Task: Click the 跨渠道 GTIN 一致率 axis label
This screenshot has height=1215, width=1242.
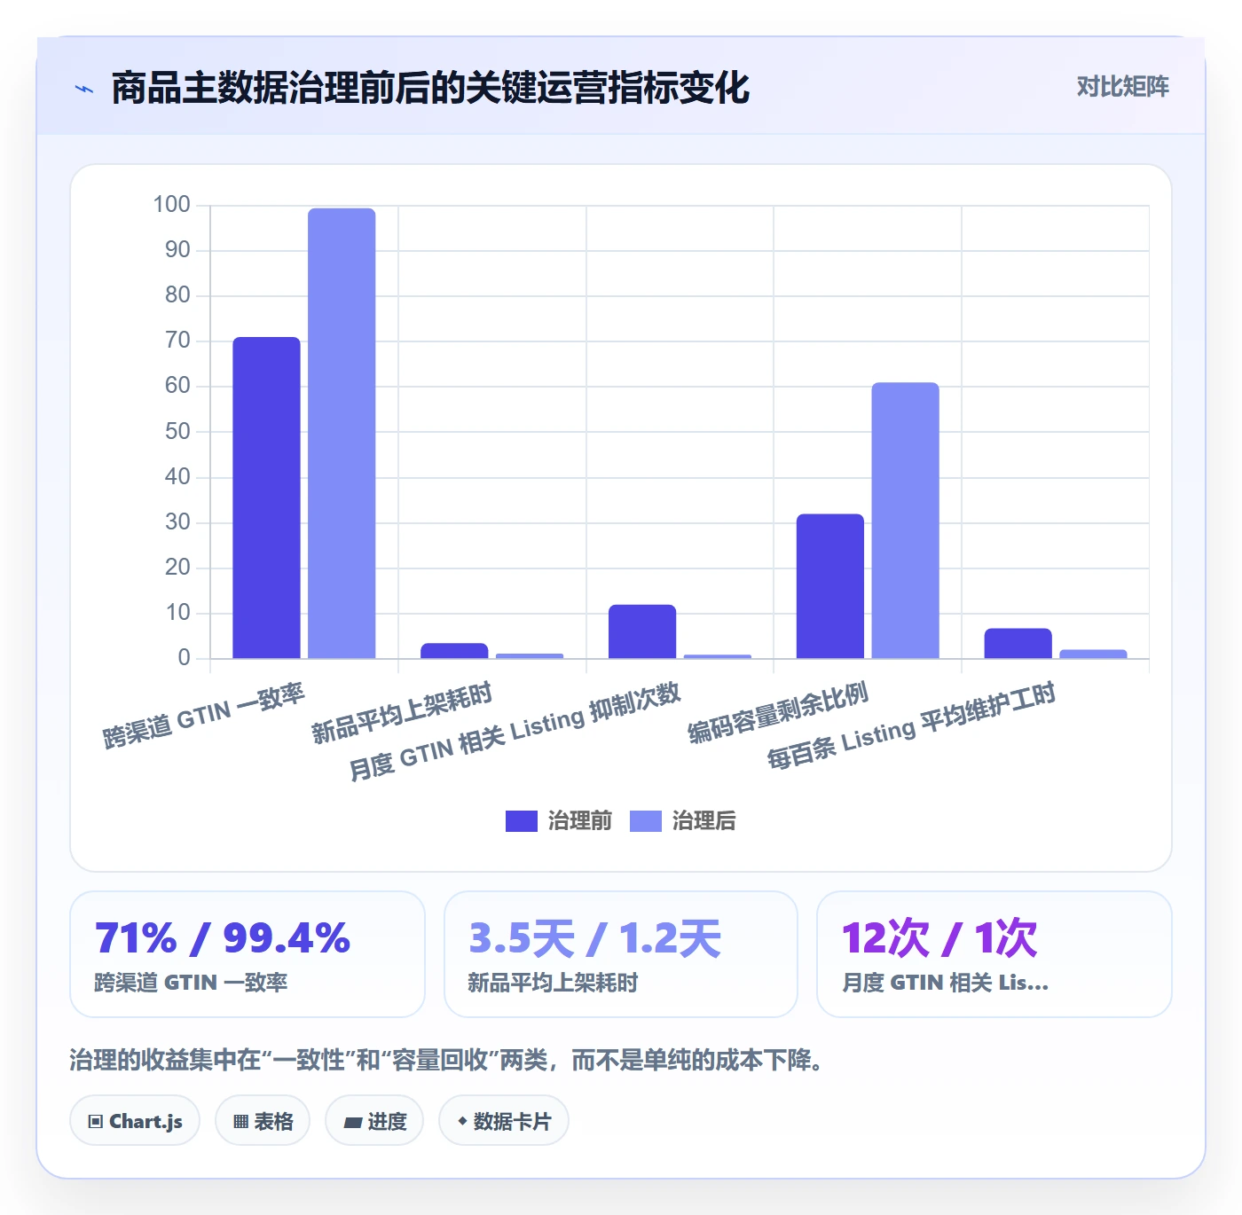Action: [204, 716]
